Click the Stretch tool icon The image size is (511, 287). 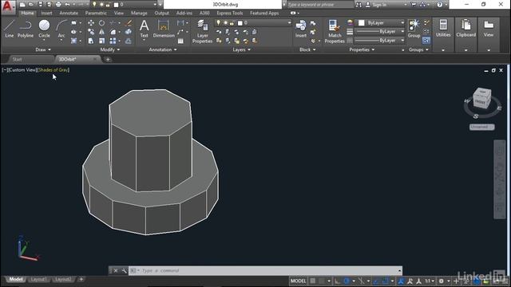pos(91,41)
